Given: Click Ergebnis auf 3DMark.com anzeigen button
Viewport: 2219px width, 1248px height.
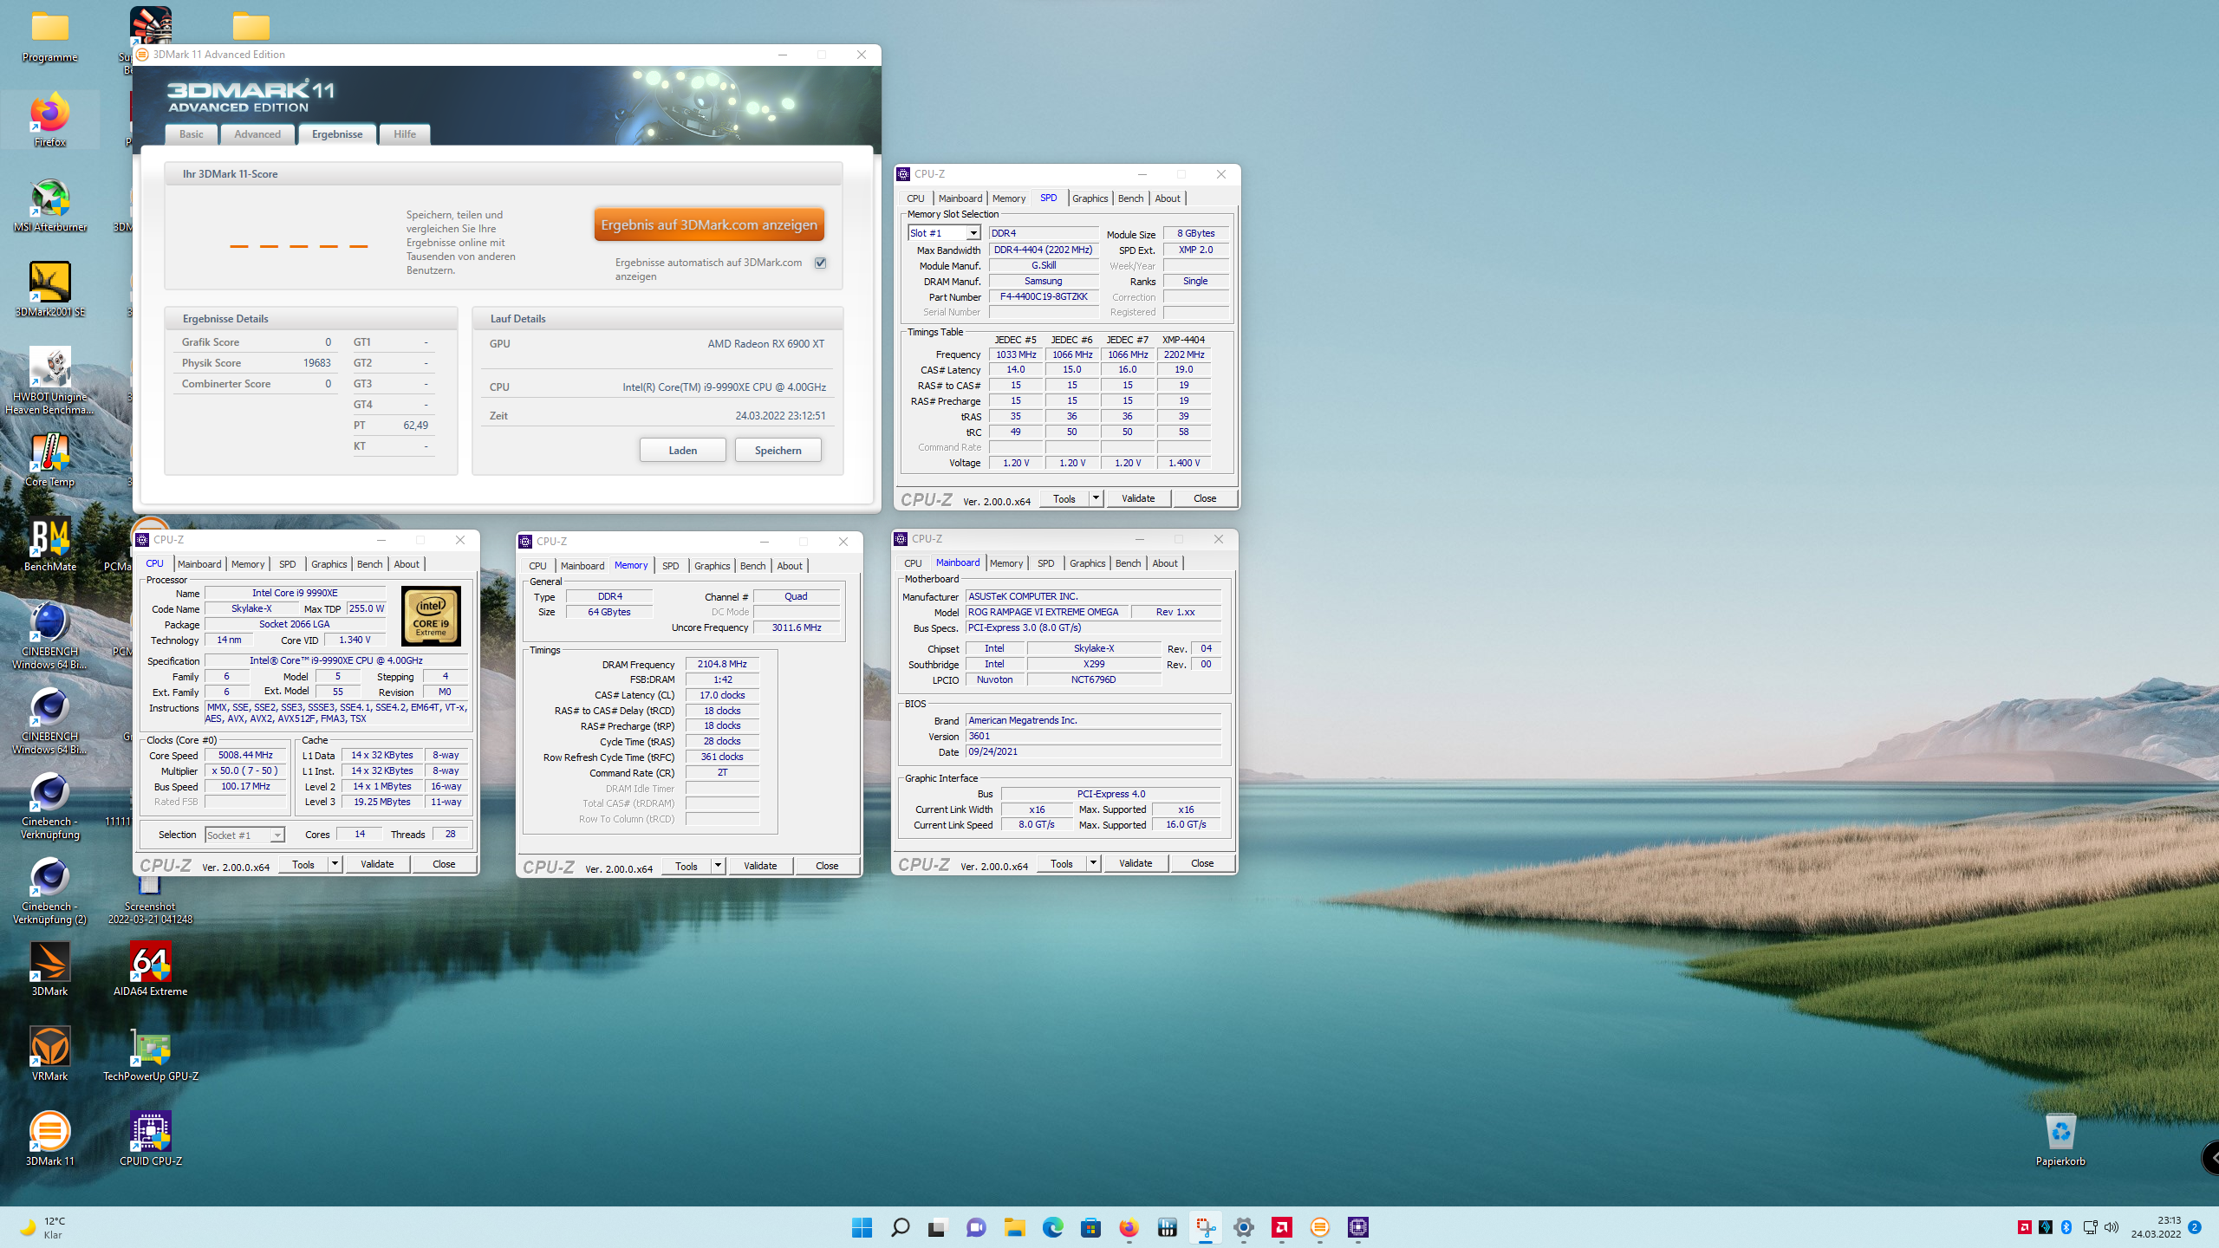Looking at the screenshot, I should (x=709, y=224).
